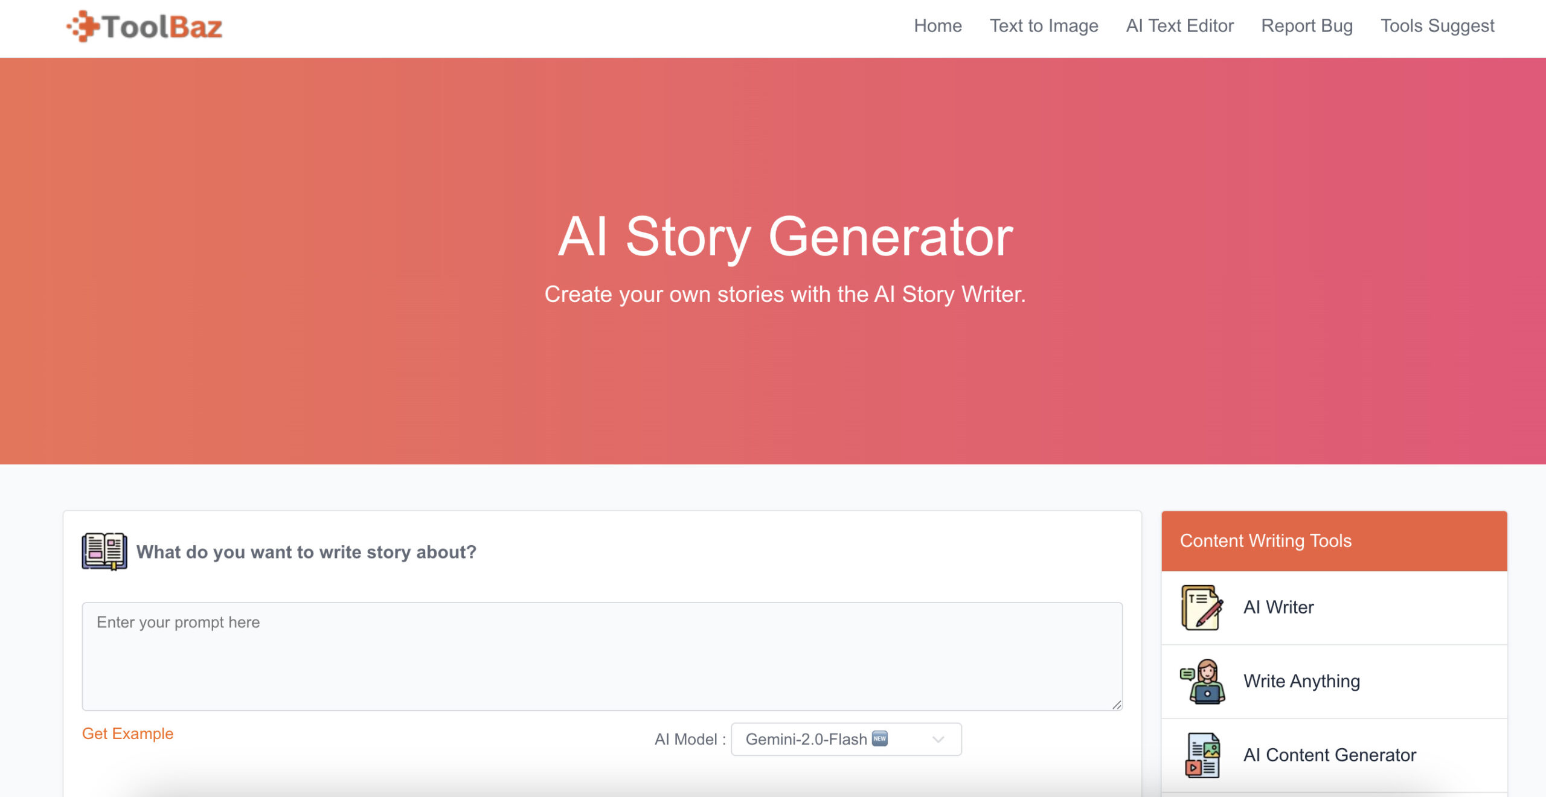This screenshot has height=797, width=1546.
Task: Select Report Bug in the navigation
Action: (x=1307, y=26)
